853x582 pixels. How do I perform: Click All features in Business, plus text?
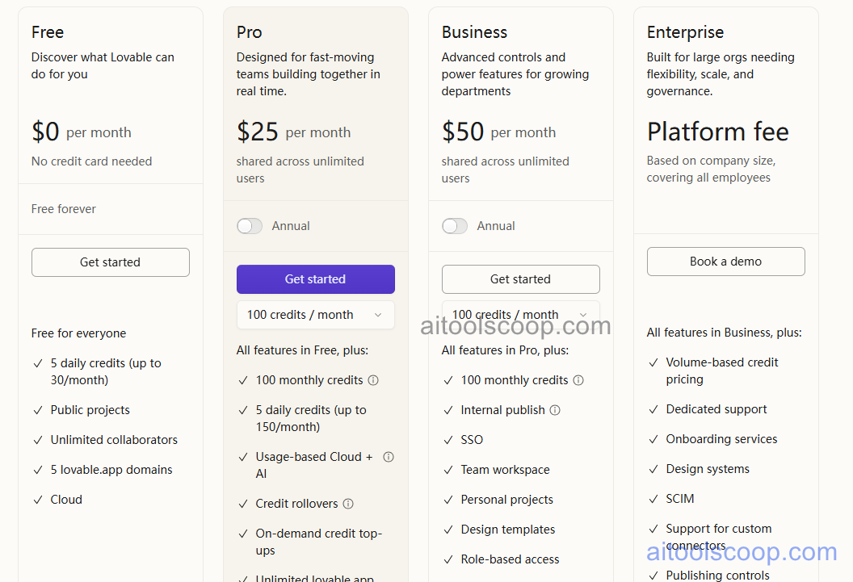(x=724, y=333)
